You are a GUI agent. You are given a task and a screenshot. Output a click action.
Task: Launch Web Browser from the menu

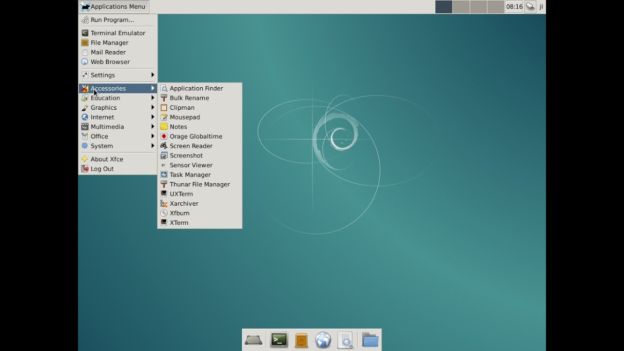coord(118,62)
